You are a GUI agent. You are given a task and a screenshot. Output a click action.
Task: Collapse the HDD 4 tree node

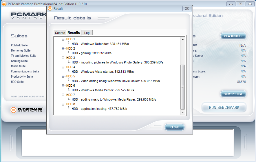63,67
